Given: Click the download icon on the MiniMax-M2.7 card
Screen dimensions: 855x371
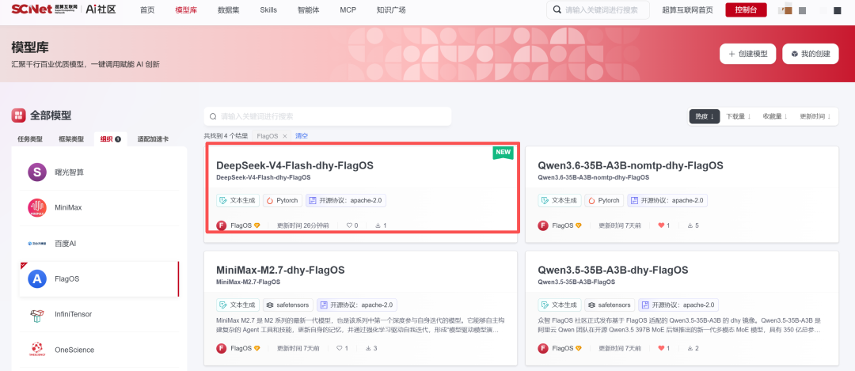Looking at the screenshot, I should pyautogui.click(x=368, y=348).
